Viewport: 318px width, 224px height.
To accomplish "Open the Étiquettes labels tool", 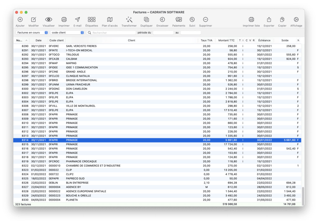I will click(92, 20).
